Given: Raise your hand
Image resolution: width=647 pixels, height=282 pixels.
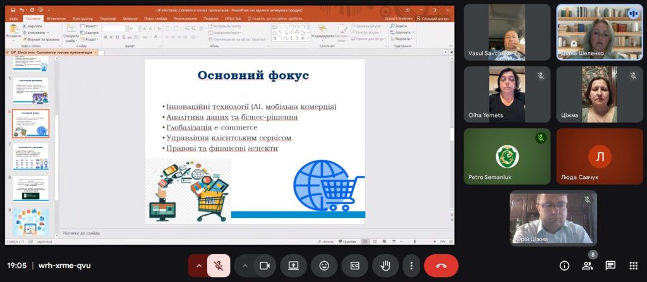Looking at the screenshot, I should pyautogui.click(x=385, y=266).
